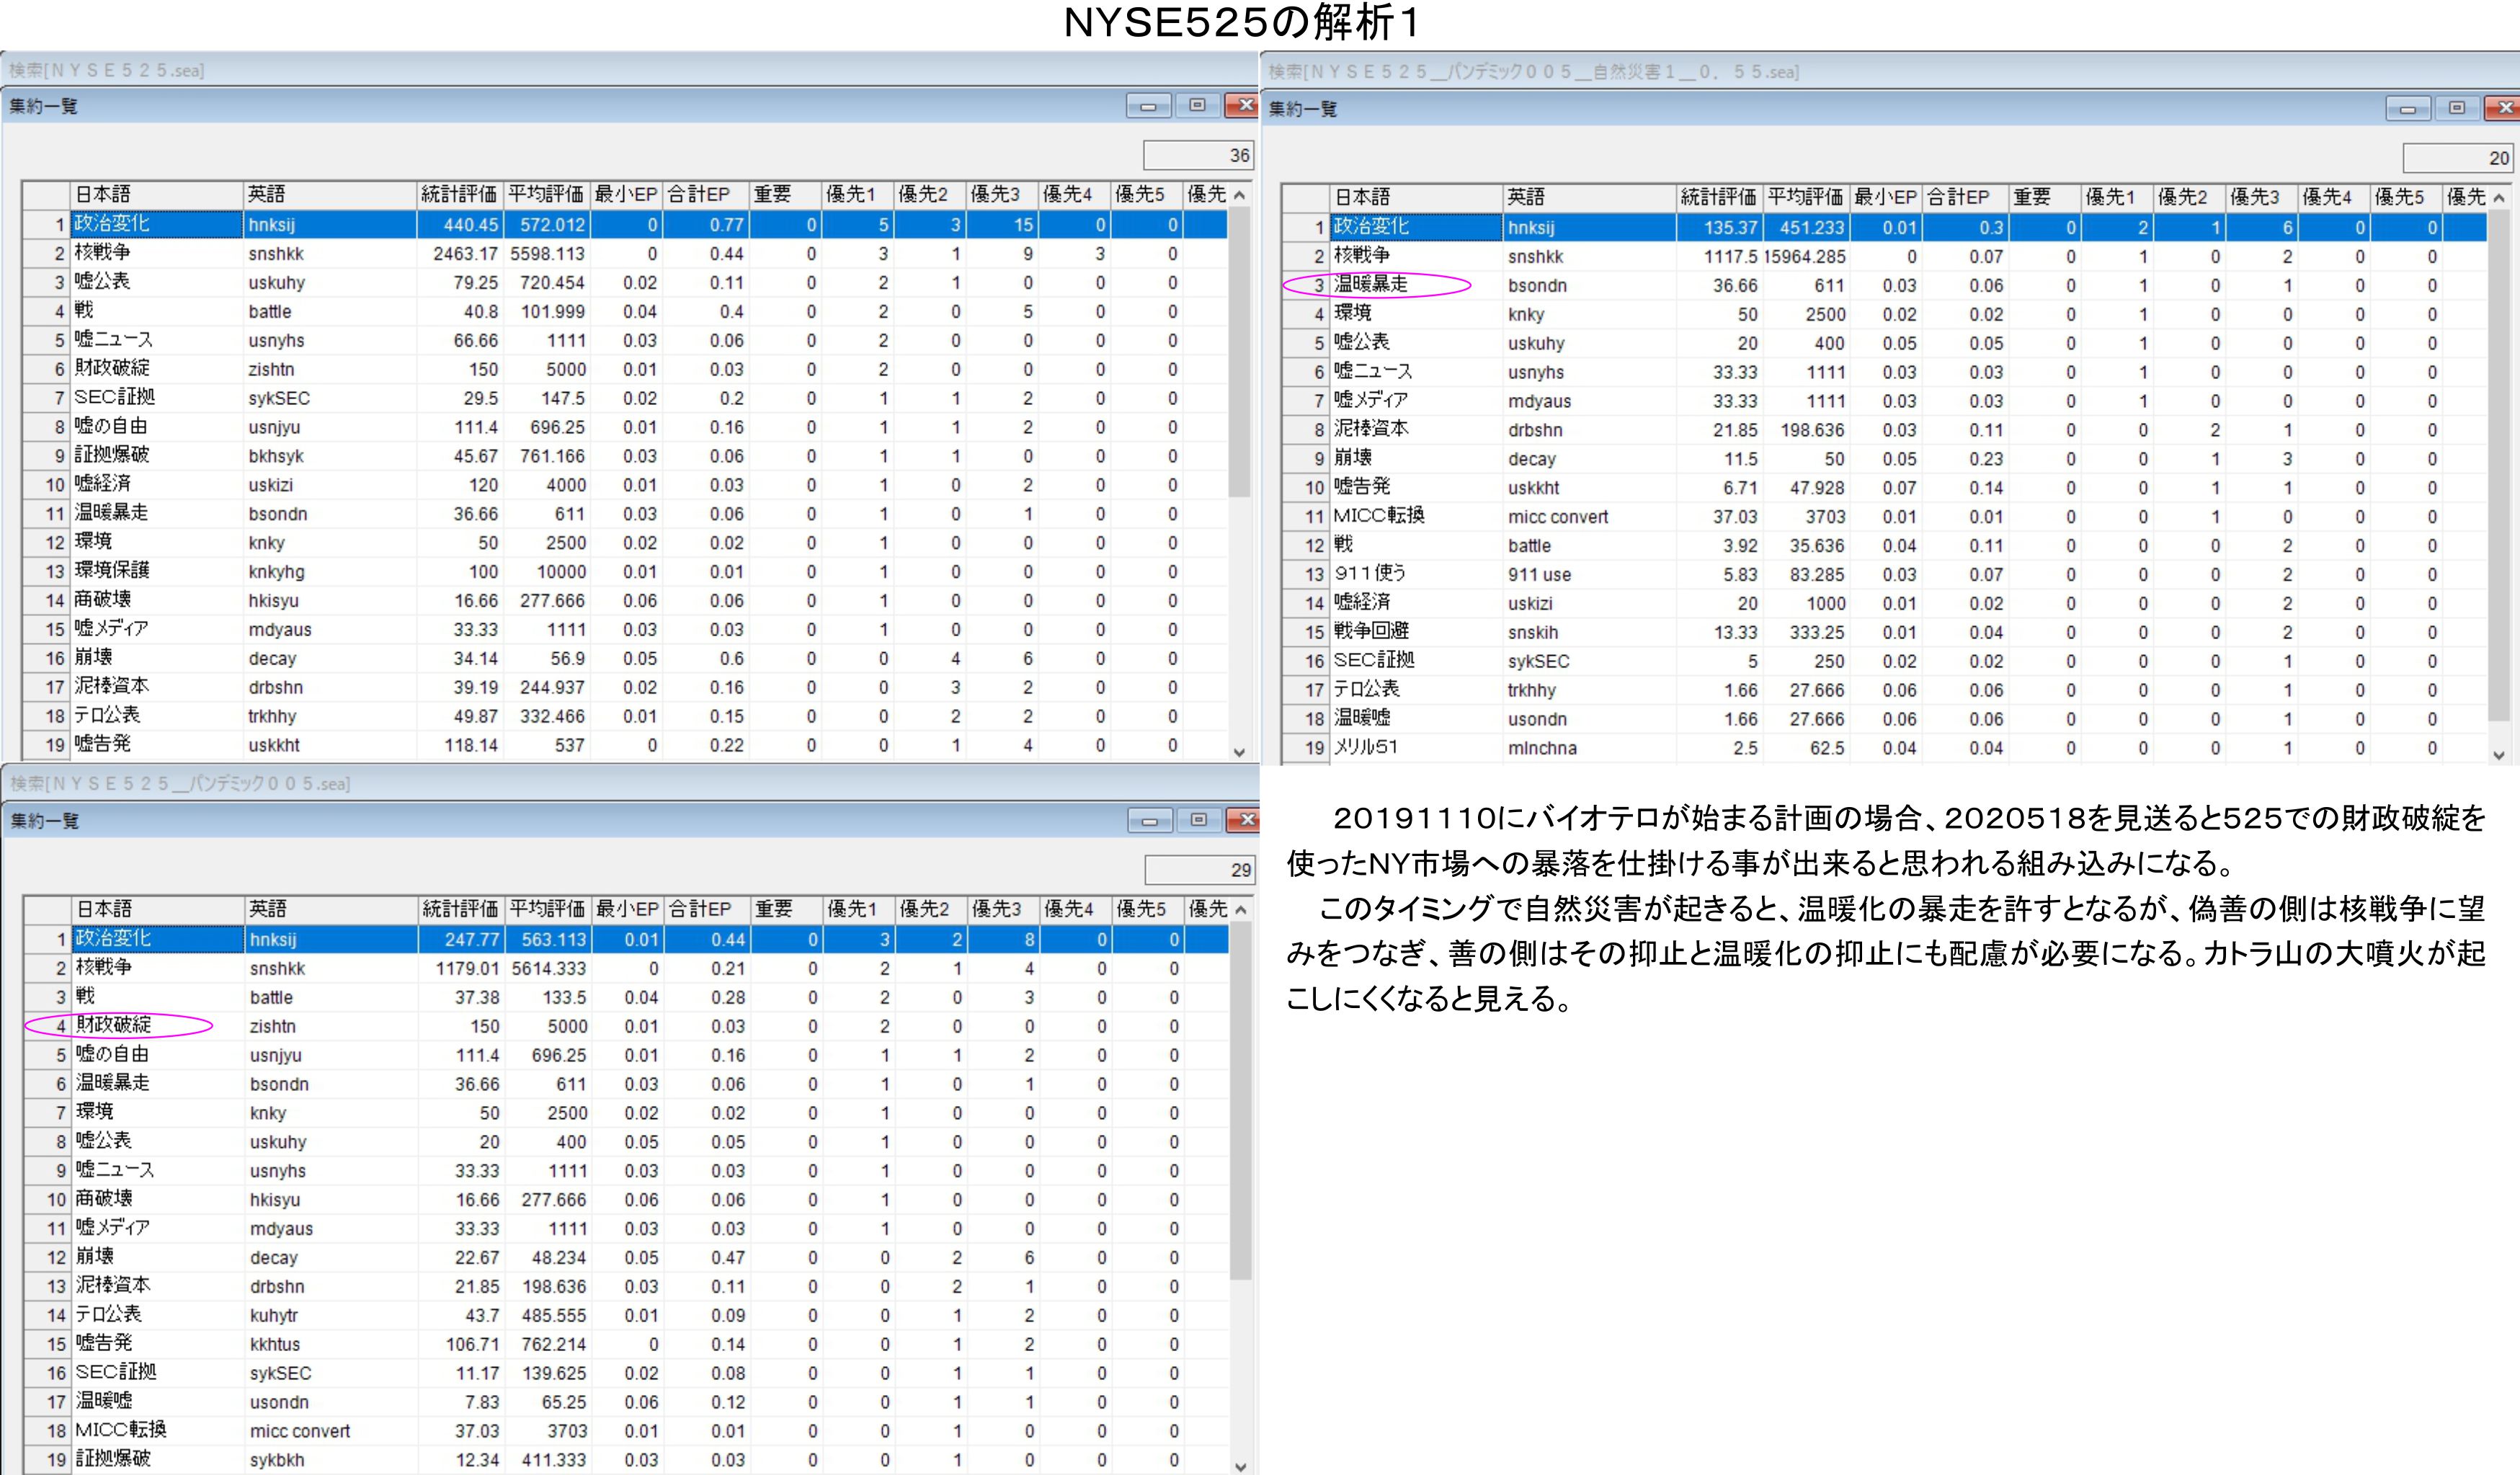The width and height of the screenshot is (2520, 1475).
Task: Select MICC転換 row in top-right table
Action: (x=1379, y=516)
